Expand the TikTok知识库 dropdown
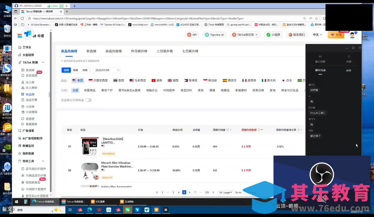Screen dimensions: 374x217 [245, 35]
